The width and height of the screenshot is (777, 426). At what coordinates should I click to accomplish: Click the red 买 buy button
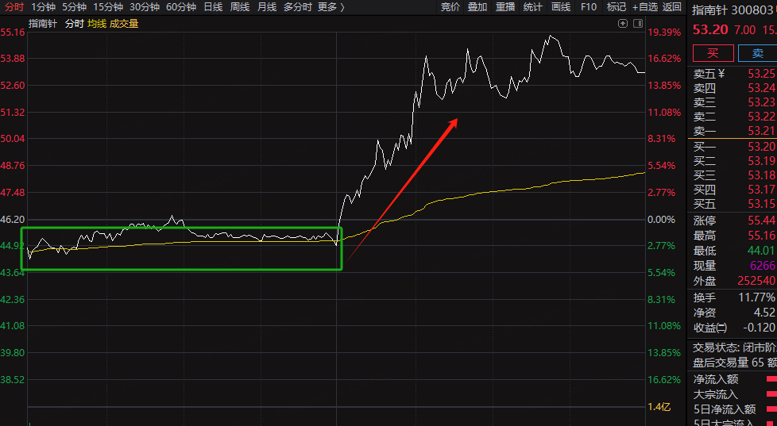pos(713,53)
